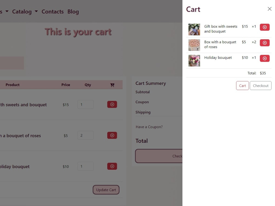Edit quantity field for sweets and bouquet
This screenshot has height=206, width=275.
[86, 105]
